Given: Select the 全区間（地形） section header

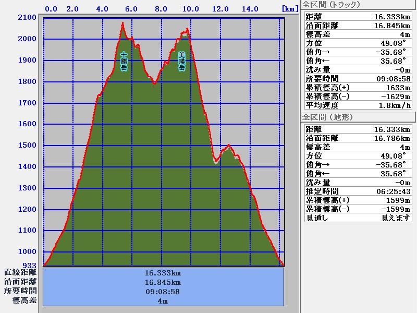Looking at the screenshot, I should tap(327, 117).
